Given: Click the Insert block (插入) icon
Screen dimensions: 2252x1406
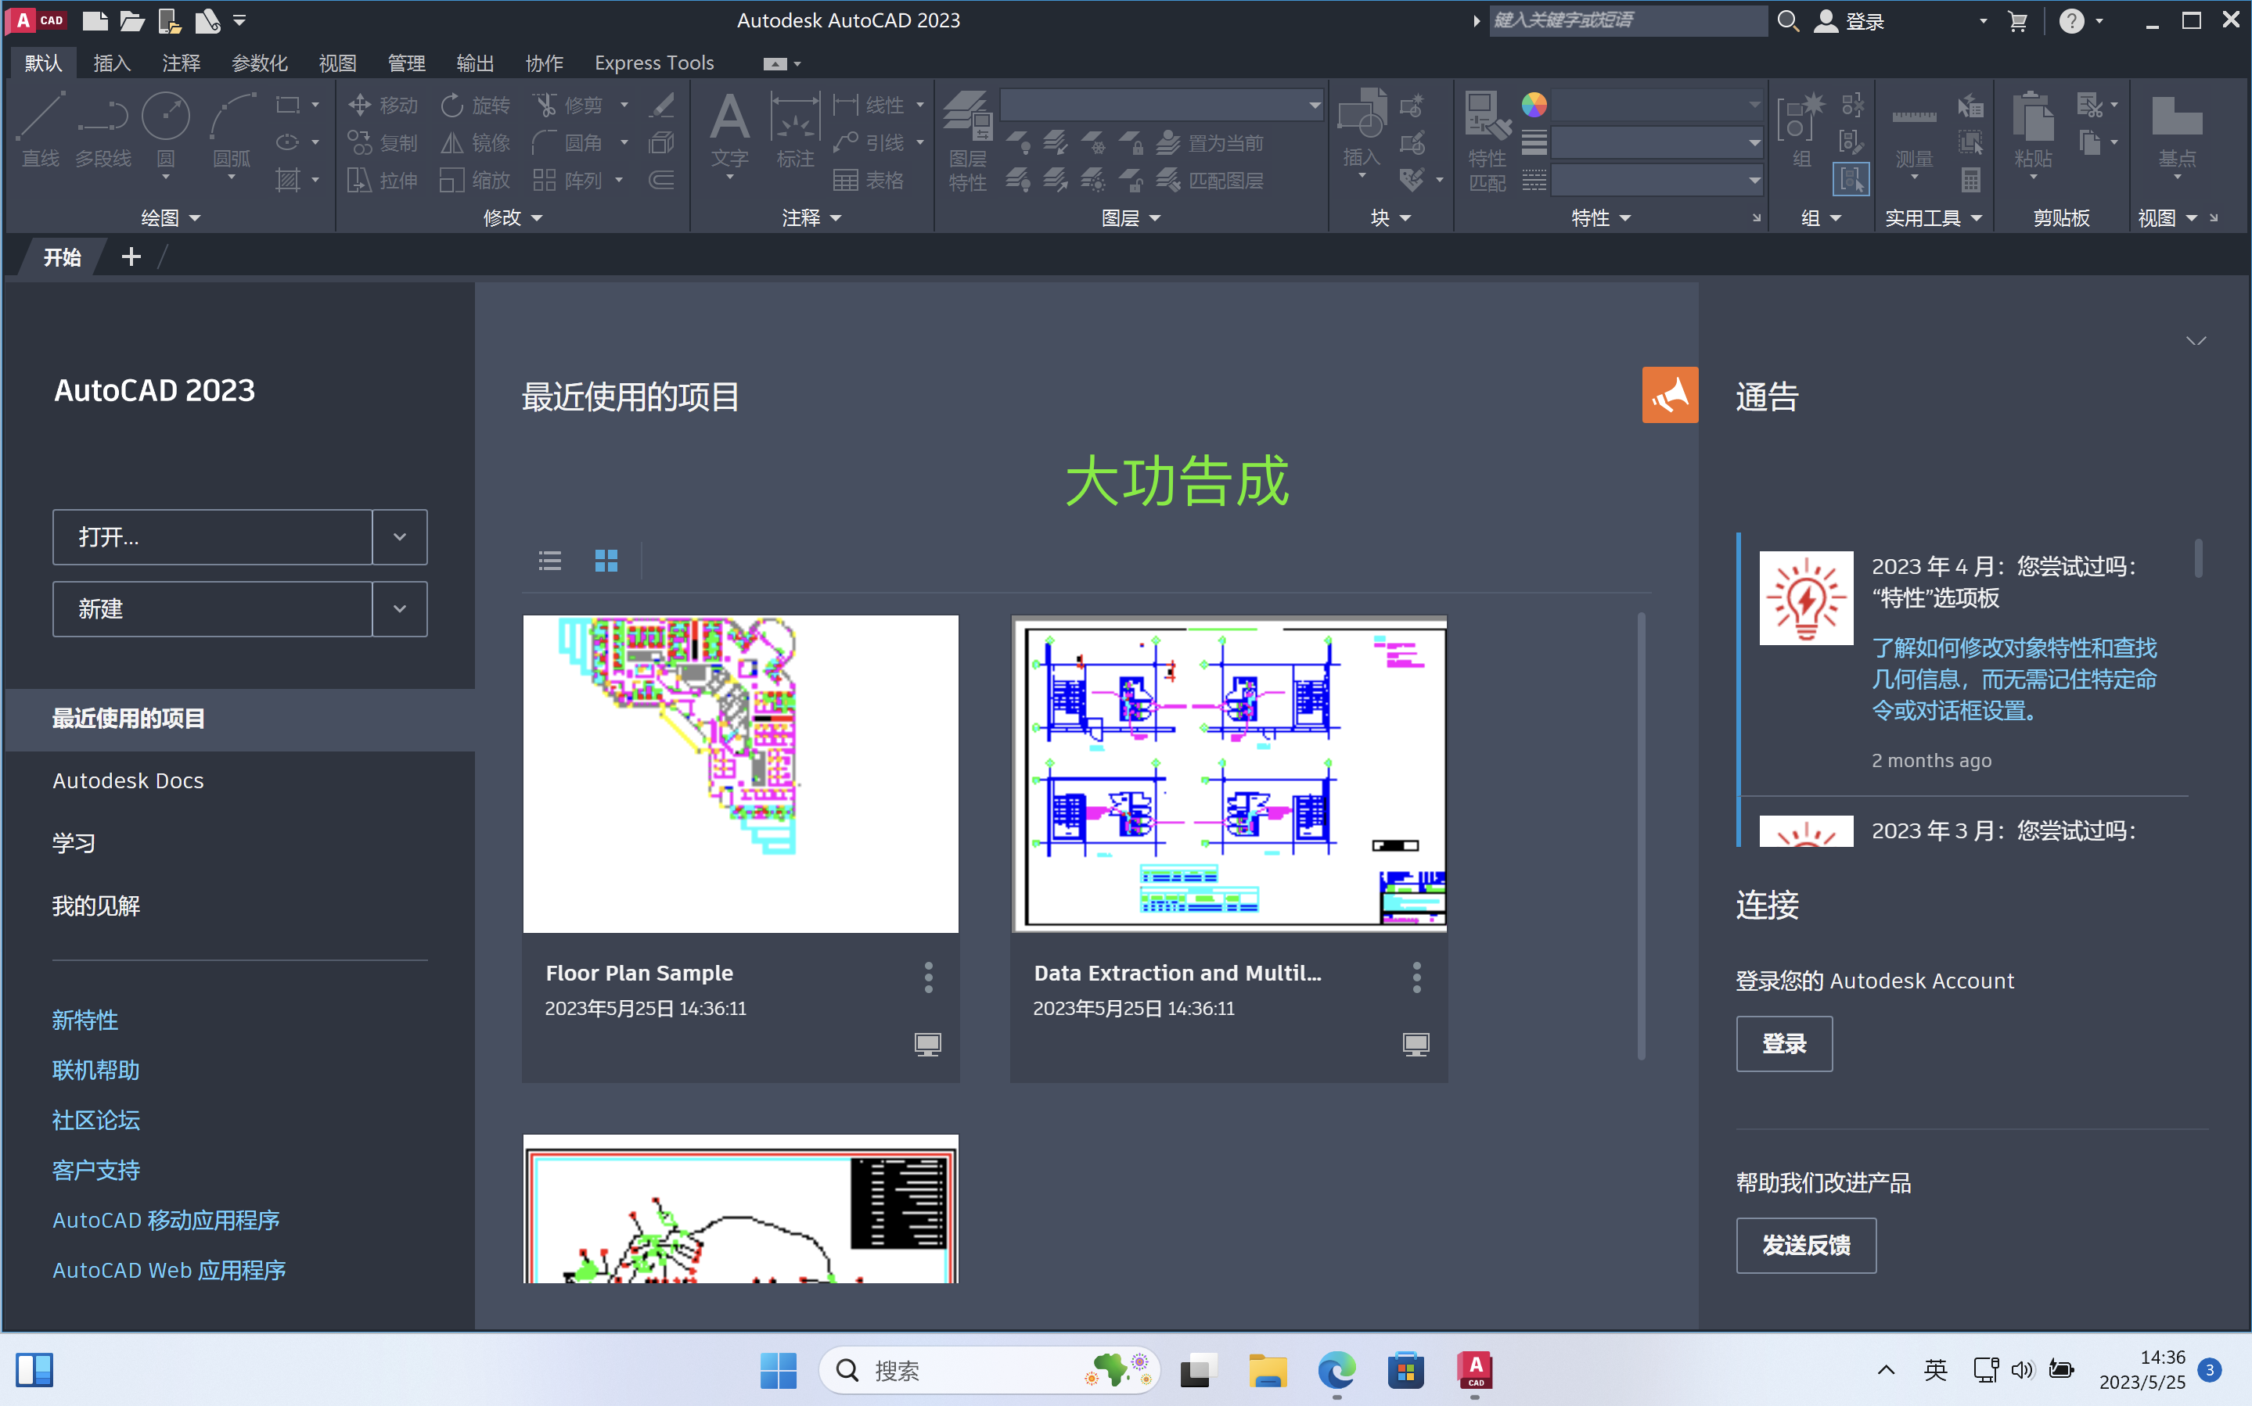Looking at the screenshot, I should [x=1362, y=129].
